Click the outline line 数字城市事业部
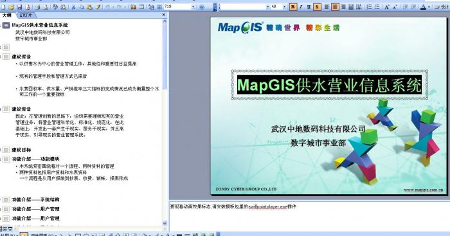450x236 pixels. point(32,39)
